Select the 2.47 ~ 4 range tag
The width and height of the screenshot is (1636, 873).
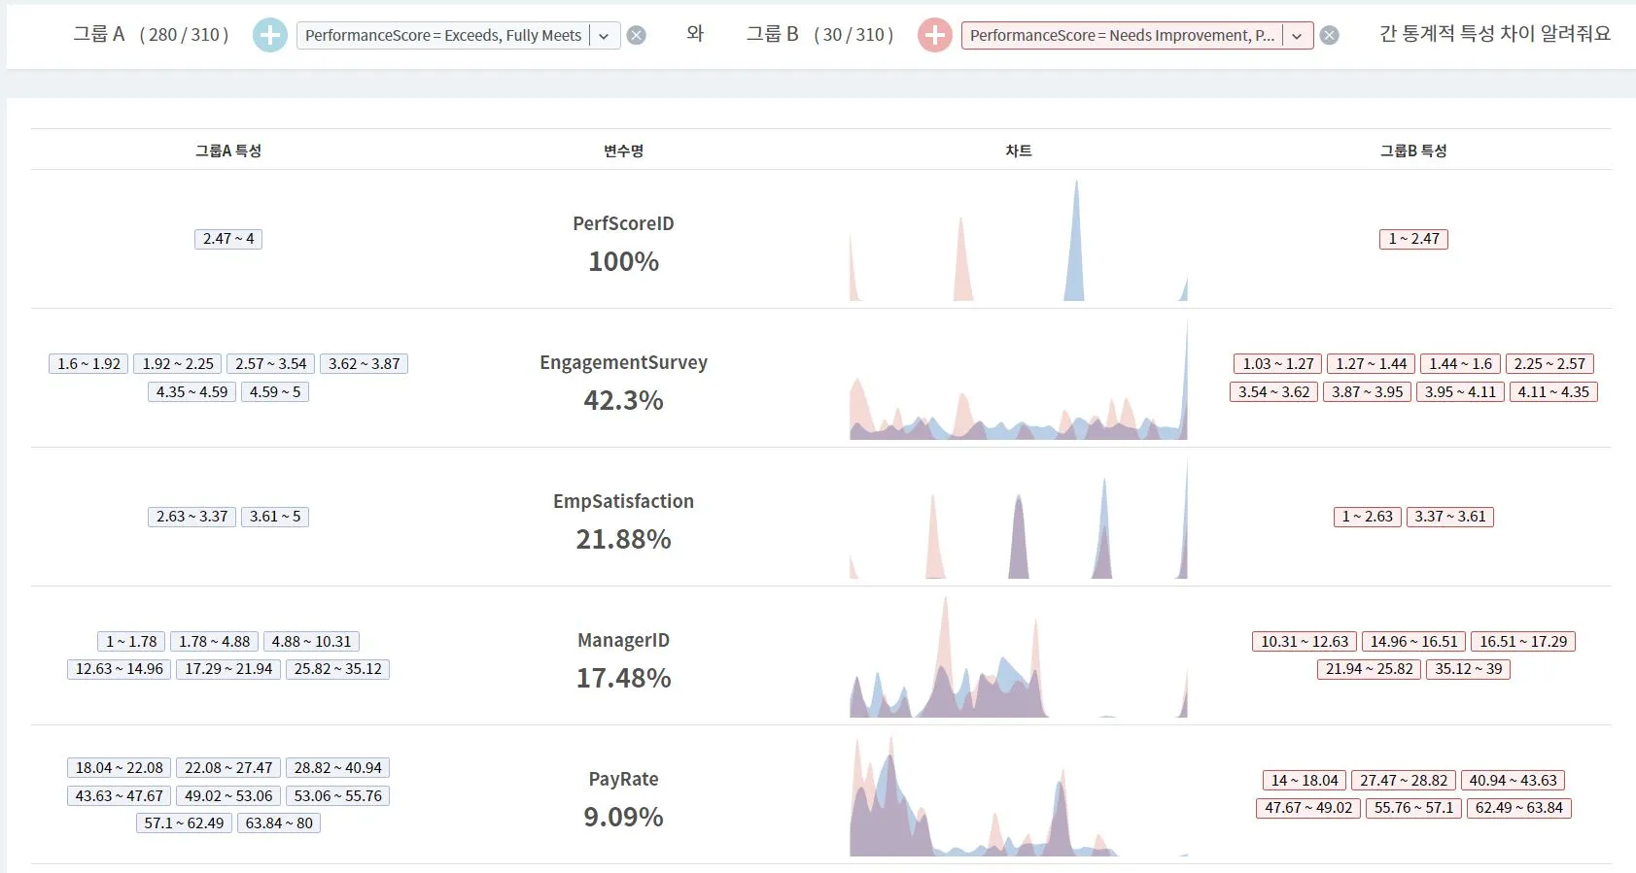pos(228,239)
